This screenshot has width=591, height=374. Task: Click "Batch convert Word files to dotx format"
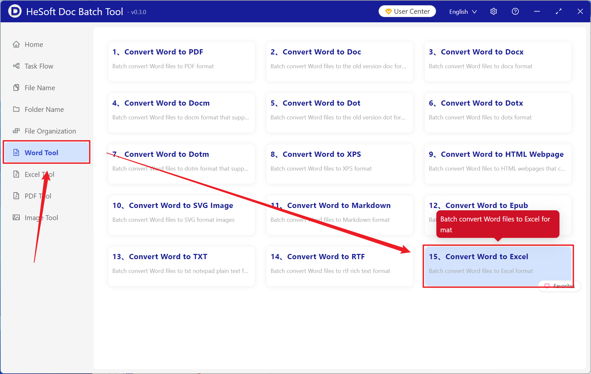click(480, 117)
